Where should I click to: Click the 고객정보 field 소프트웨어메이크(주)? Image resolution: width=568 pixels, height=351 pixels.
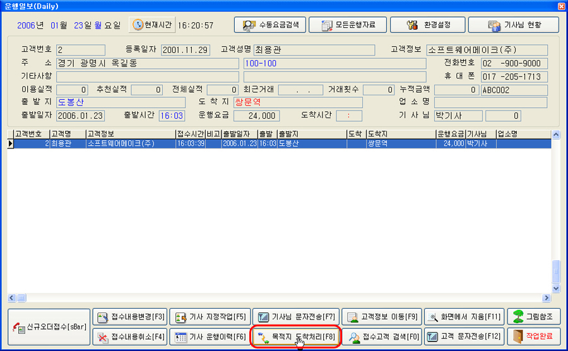pos(487,50)
